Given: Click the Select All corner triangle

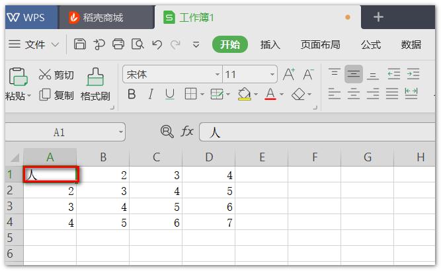Looking at the screenshot, I should pyautogui.click(x=15, y=157).
